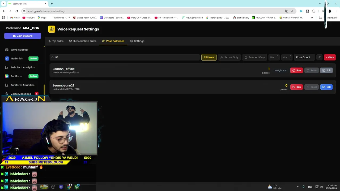Ban user Beannn_officiel
Viewport: 340px width, 191px height.
[296, 70]
